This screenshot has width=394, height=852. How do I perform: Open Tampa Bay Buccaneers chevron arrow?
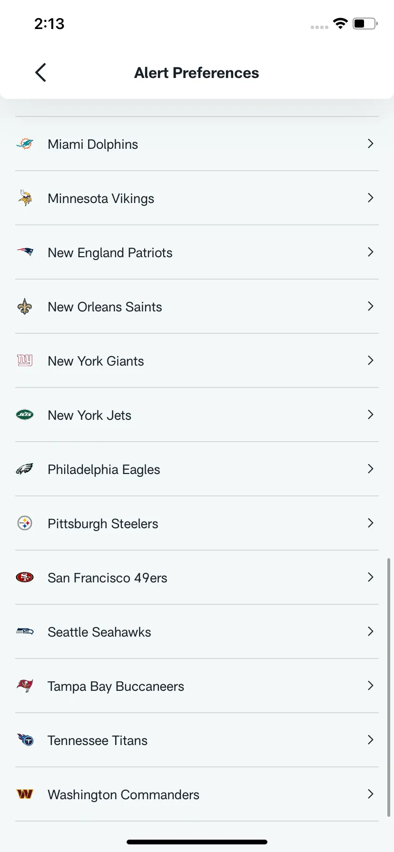click(x=370, y=686)
